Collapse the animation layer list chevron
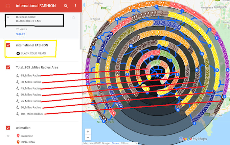This screenshot has width=230, height=145. (8, 136)
